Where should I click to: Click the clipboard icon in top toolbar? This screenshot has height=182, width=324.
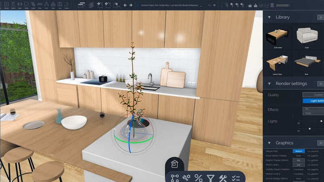point(272,5)
